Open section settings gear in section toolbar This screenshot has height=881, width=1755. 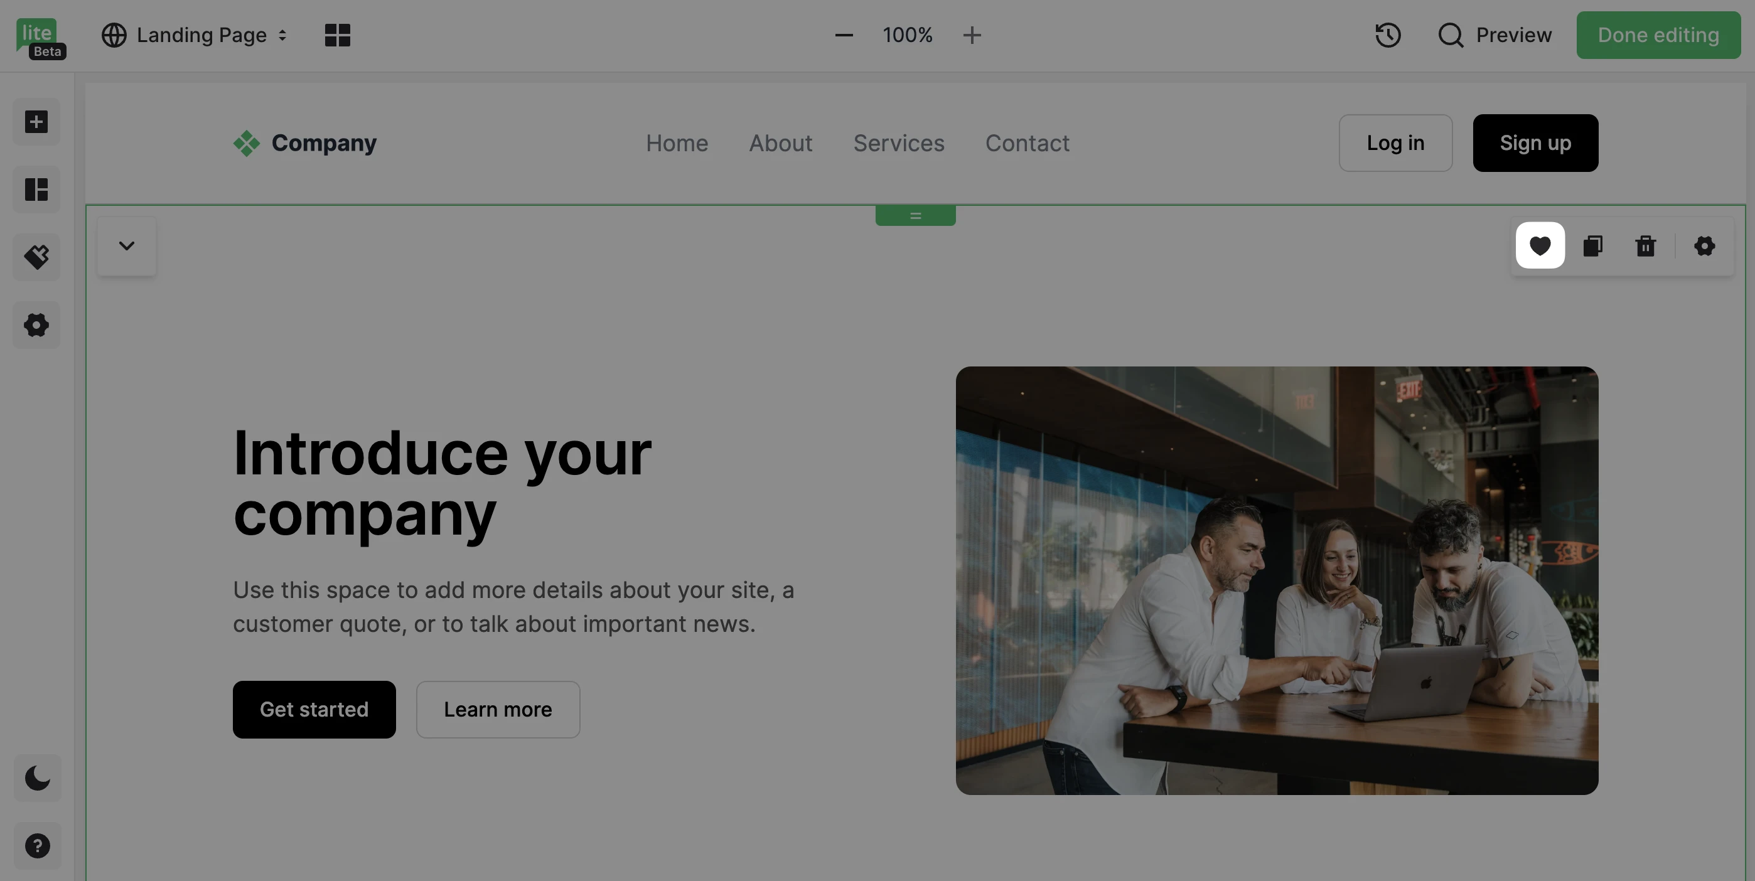(x=1704, y=246)
